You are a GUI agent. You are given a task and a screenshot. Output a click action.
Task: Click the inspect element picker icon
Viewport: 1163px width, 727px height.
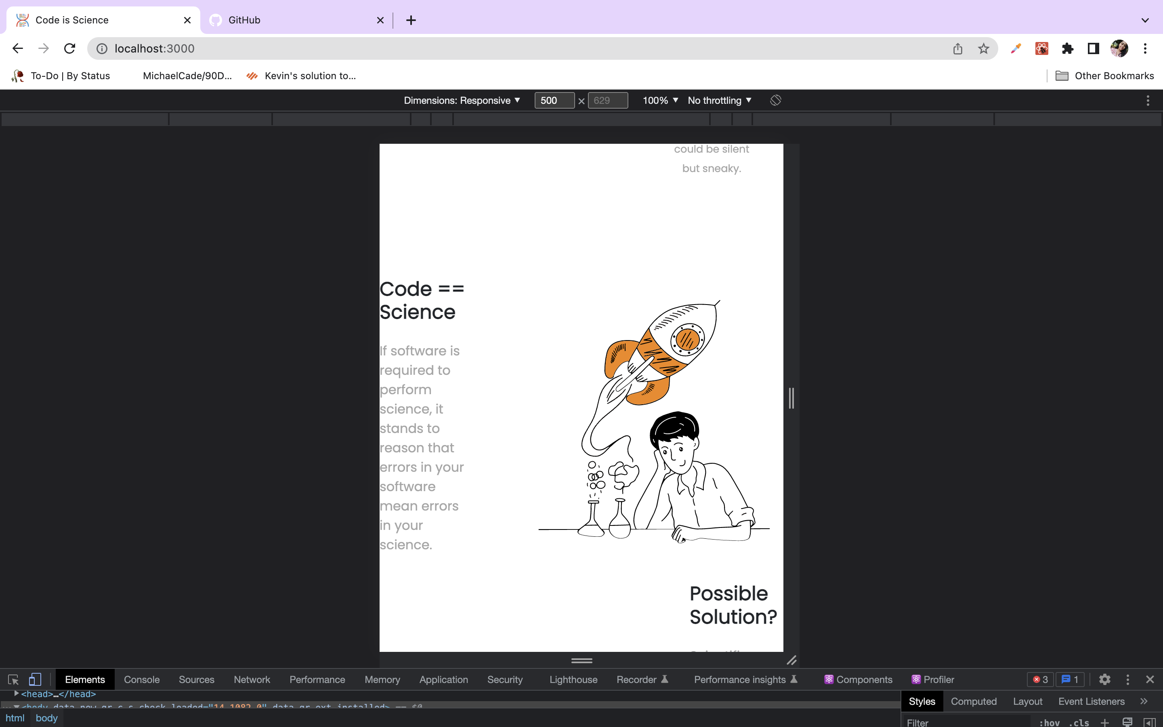click(x=13, y=679)
